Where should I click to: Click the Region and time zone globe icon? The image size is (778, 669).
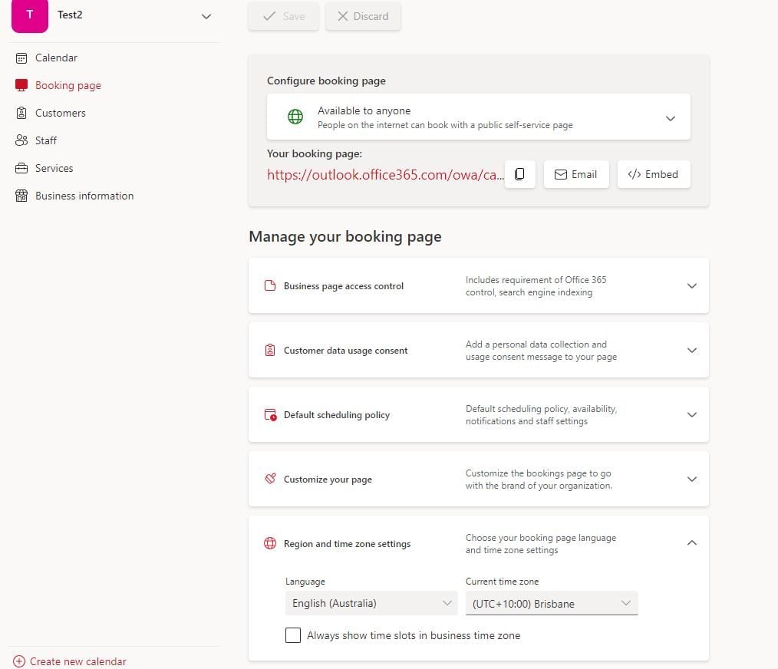pyautogui.click(x=270, y=543)
